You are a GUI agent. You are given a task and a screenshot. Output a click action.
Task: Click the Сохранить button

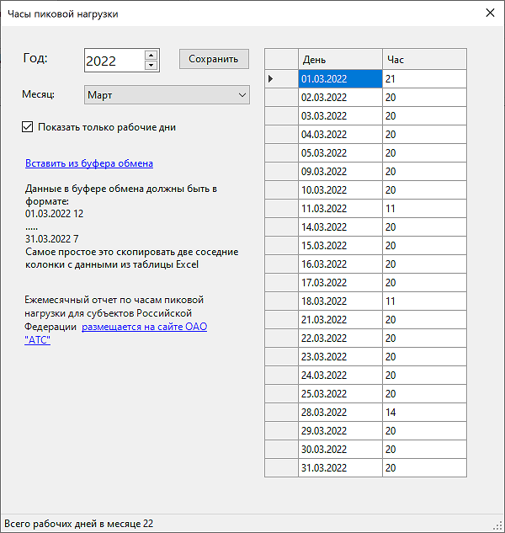pos(214,59)
